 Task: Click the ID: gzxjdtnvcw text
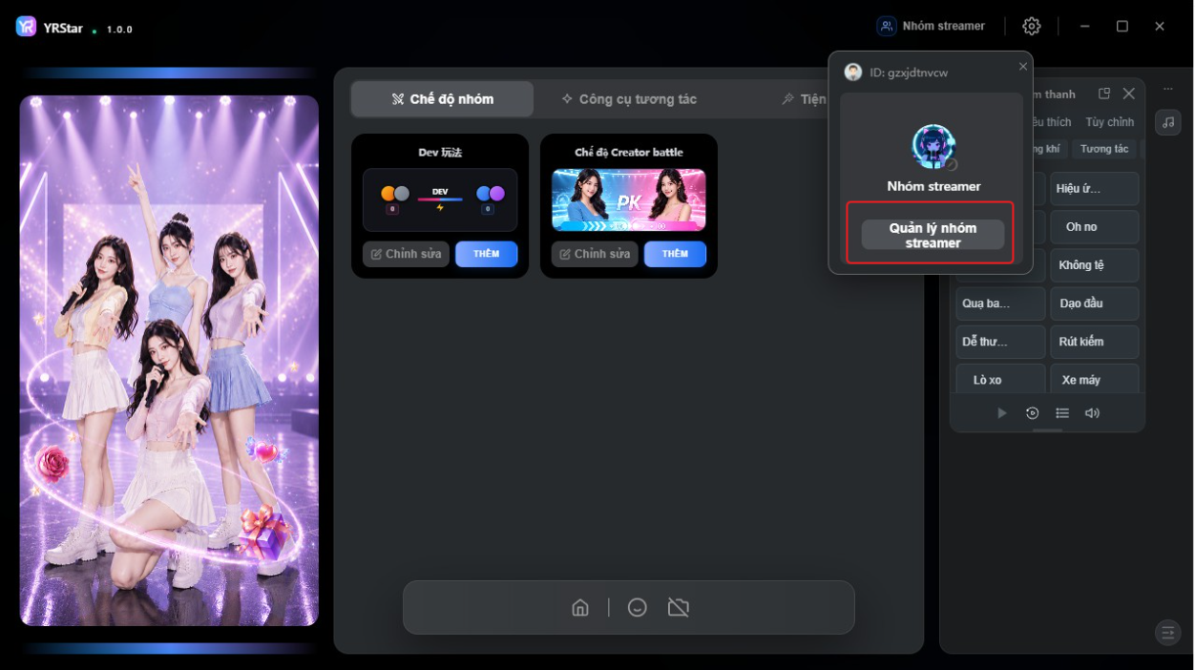[909, 73]
